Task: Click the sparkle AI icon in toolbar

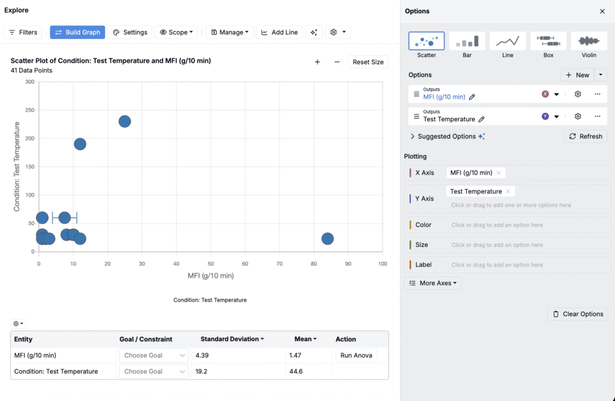Action: coord(314,32)
